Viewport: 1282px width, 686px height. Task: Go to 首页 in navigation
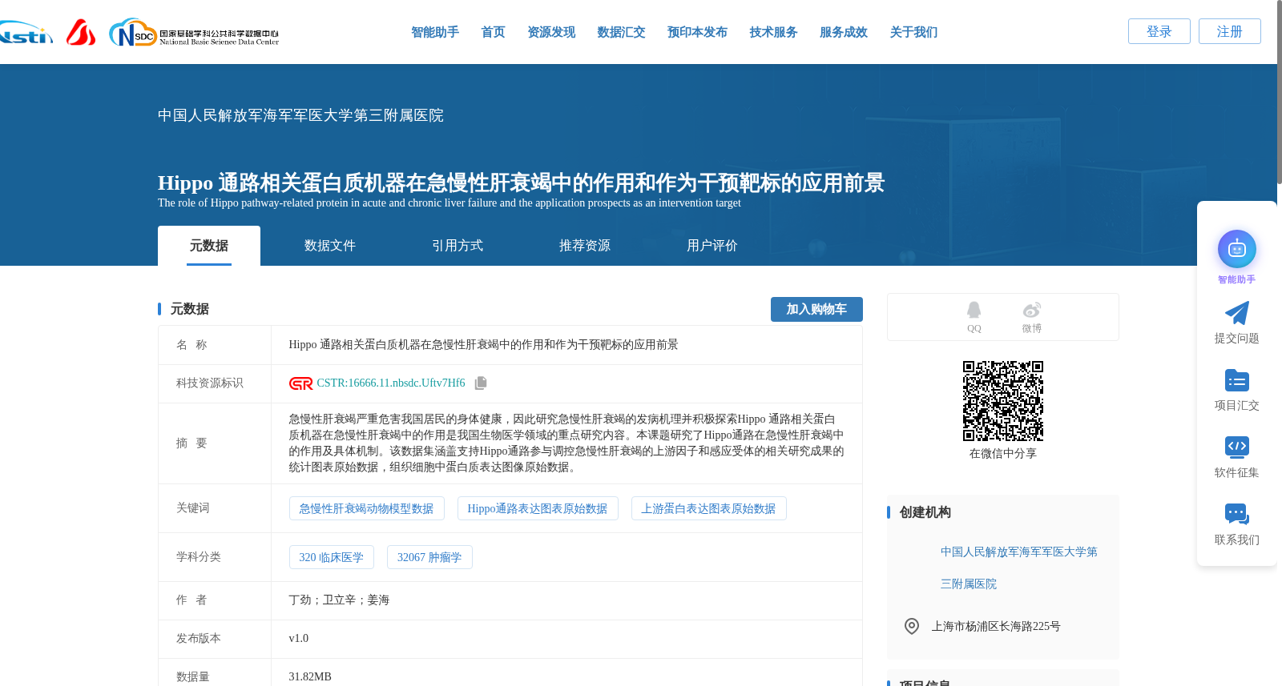(x=493, y=32)
